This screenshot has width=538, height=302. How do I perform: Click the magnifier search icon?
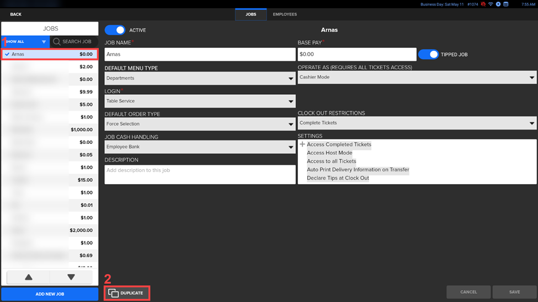tap(57, 41)
